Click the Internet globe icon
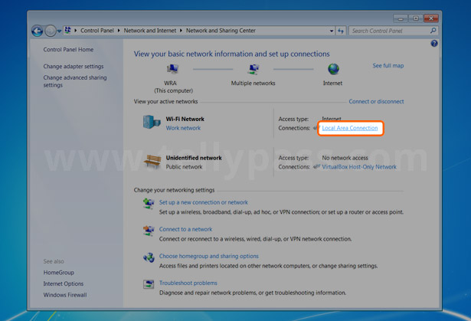Image resolution: width=471 pixels, height=321 pixels. point(333,70)
